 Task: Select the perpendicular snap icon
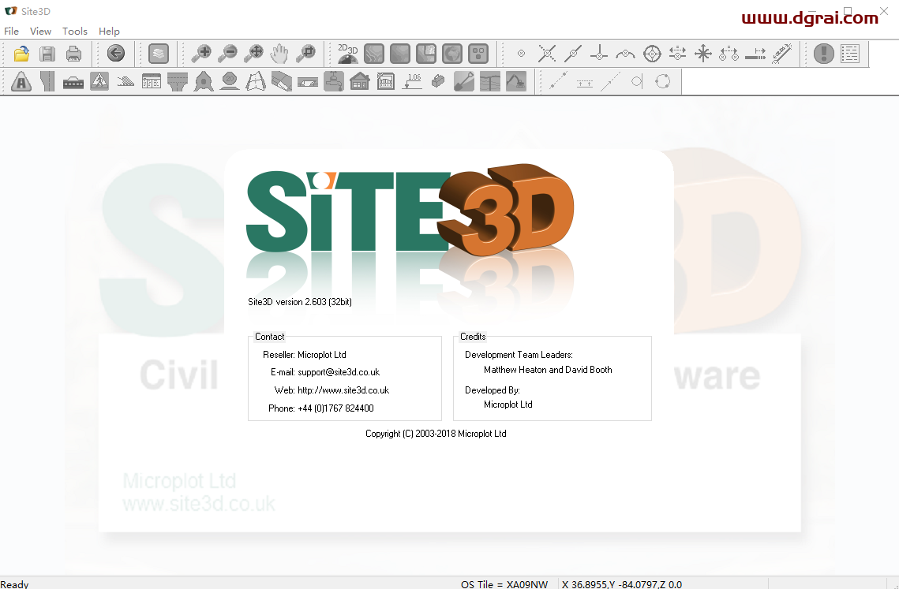click(599, 54)
